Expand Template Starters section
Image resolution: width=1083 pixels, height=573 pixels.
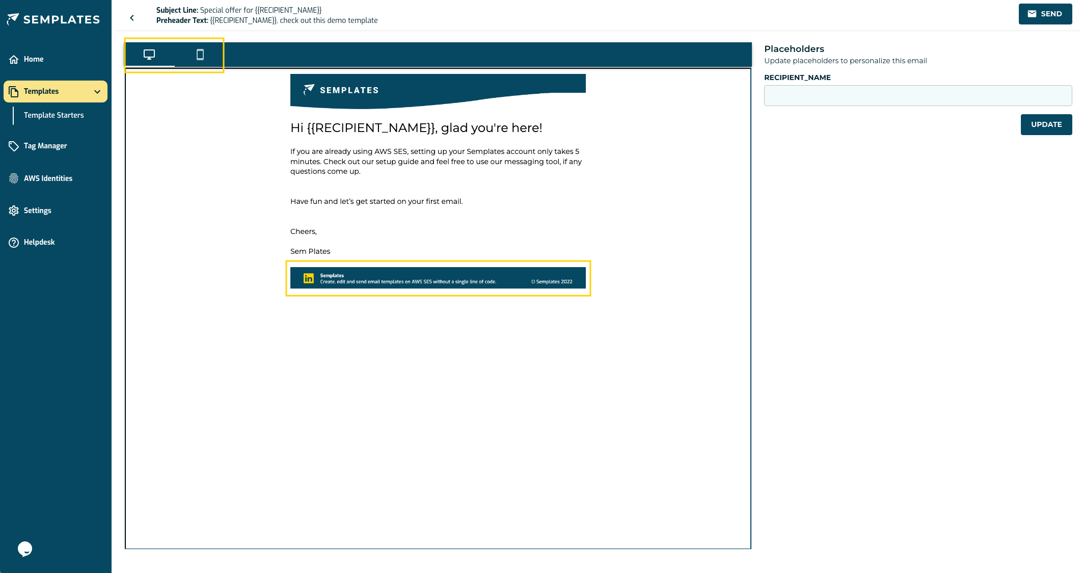coord(53,115)
